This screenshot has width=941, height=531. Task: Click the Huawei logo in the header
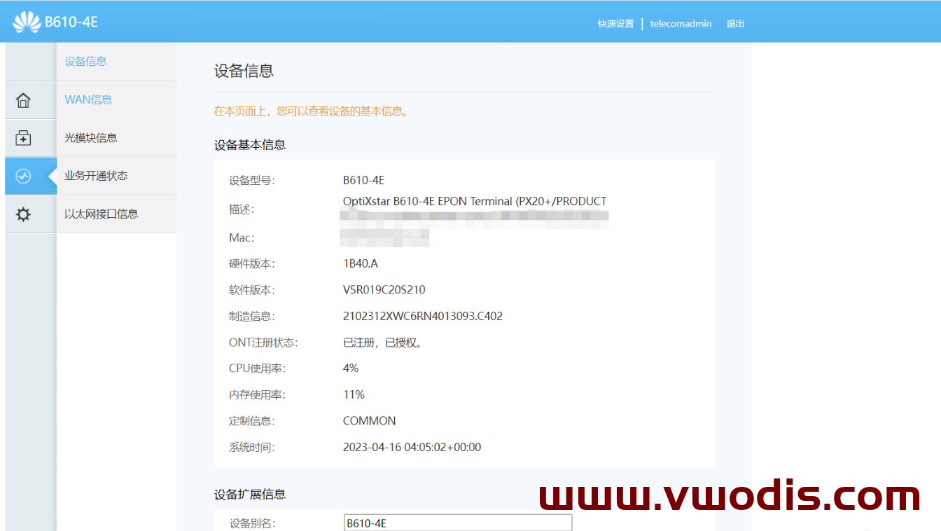[x=27, y=20]
